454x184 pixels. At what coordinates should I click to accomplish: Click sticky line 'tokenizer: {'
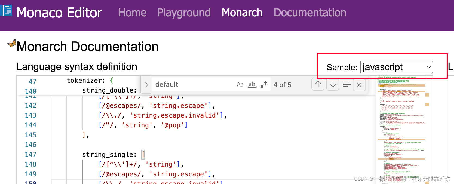[90, 81]
